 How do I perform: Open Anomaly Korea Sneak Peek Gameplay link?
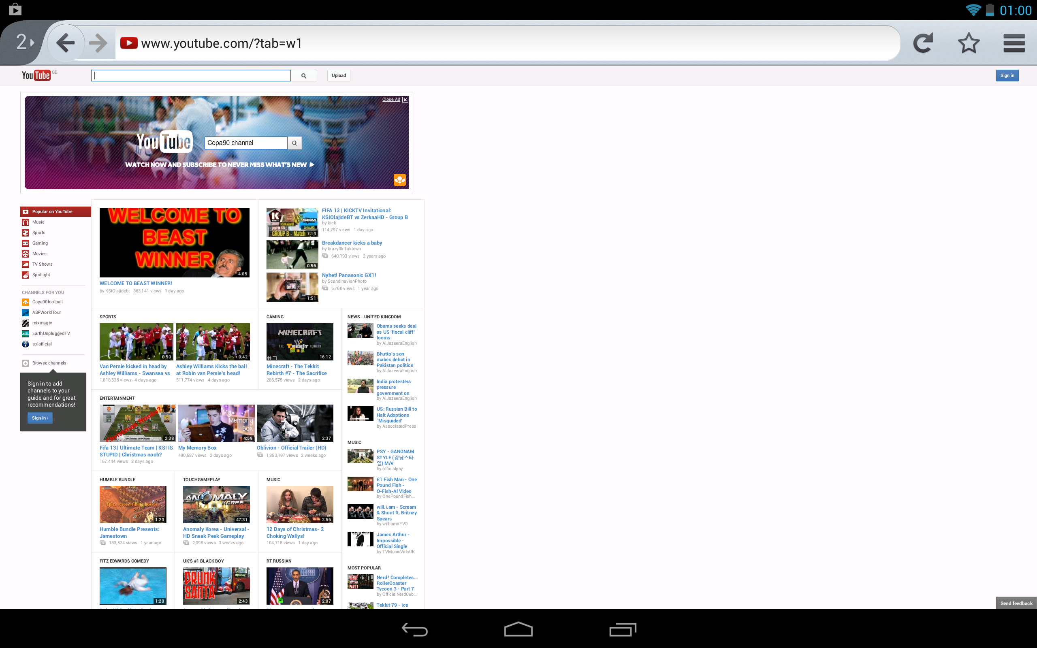point(216,533)
